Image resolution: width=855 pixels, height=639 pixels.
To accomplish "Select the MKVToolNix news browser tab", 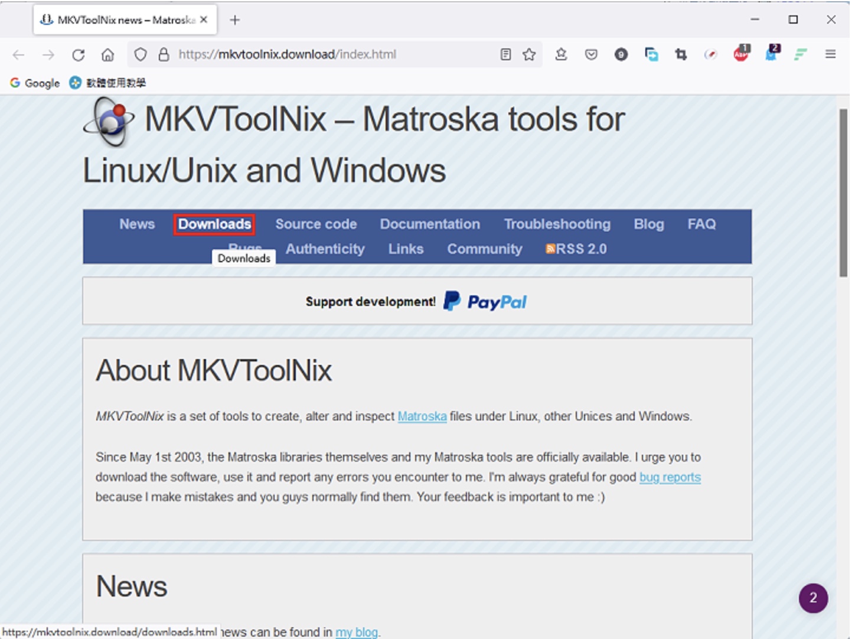I will click(x=125, y=19).
